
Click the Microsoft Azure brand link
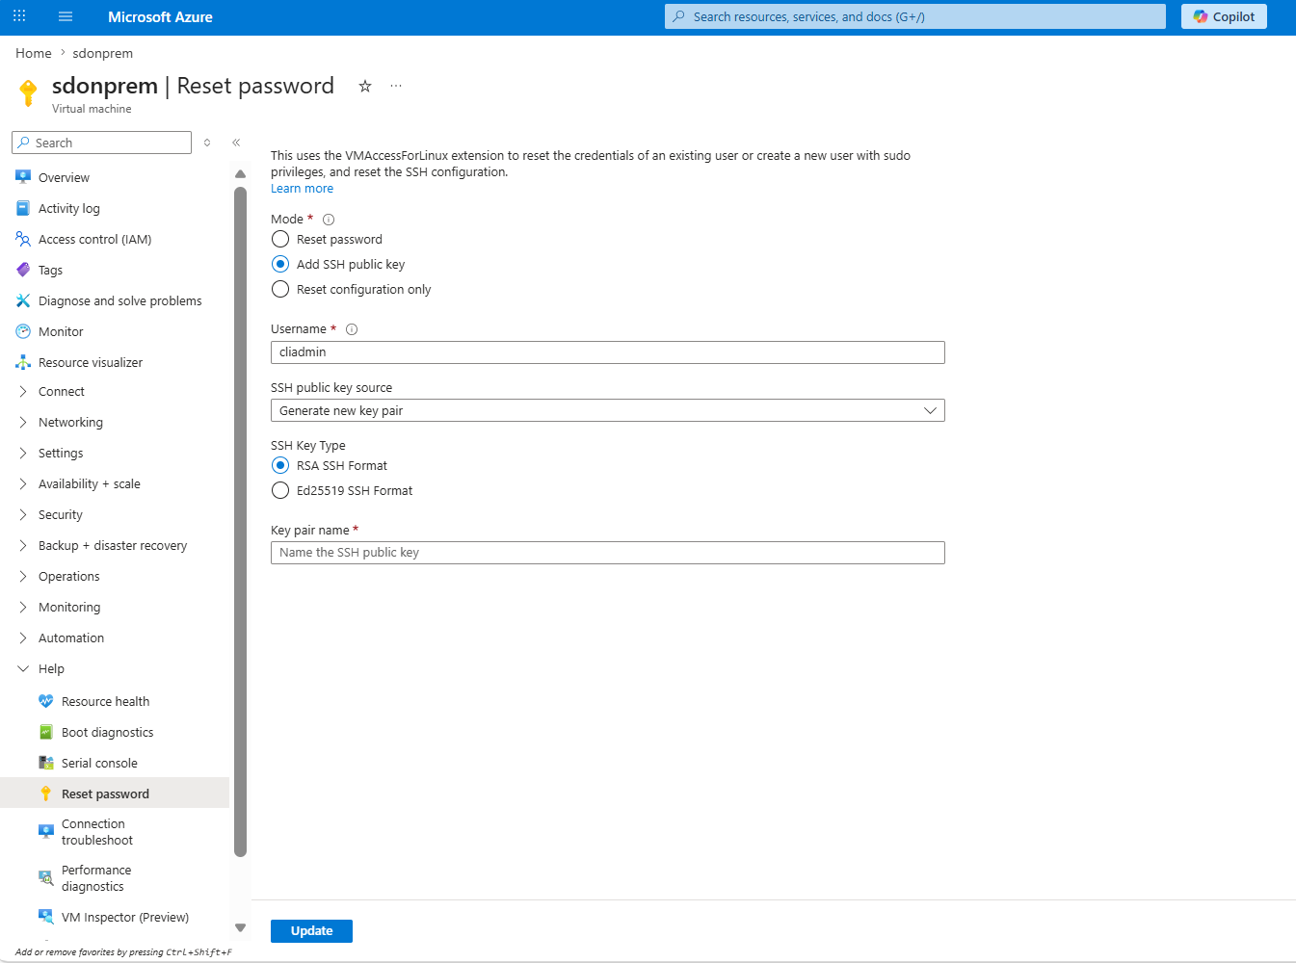click(160, 16)
